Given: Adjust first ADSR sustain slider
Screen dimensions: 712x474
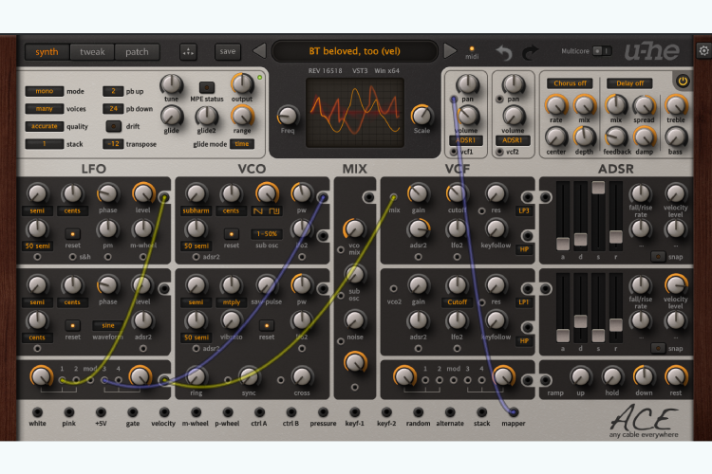Looking at the screenshot, I should point(598,188).
